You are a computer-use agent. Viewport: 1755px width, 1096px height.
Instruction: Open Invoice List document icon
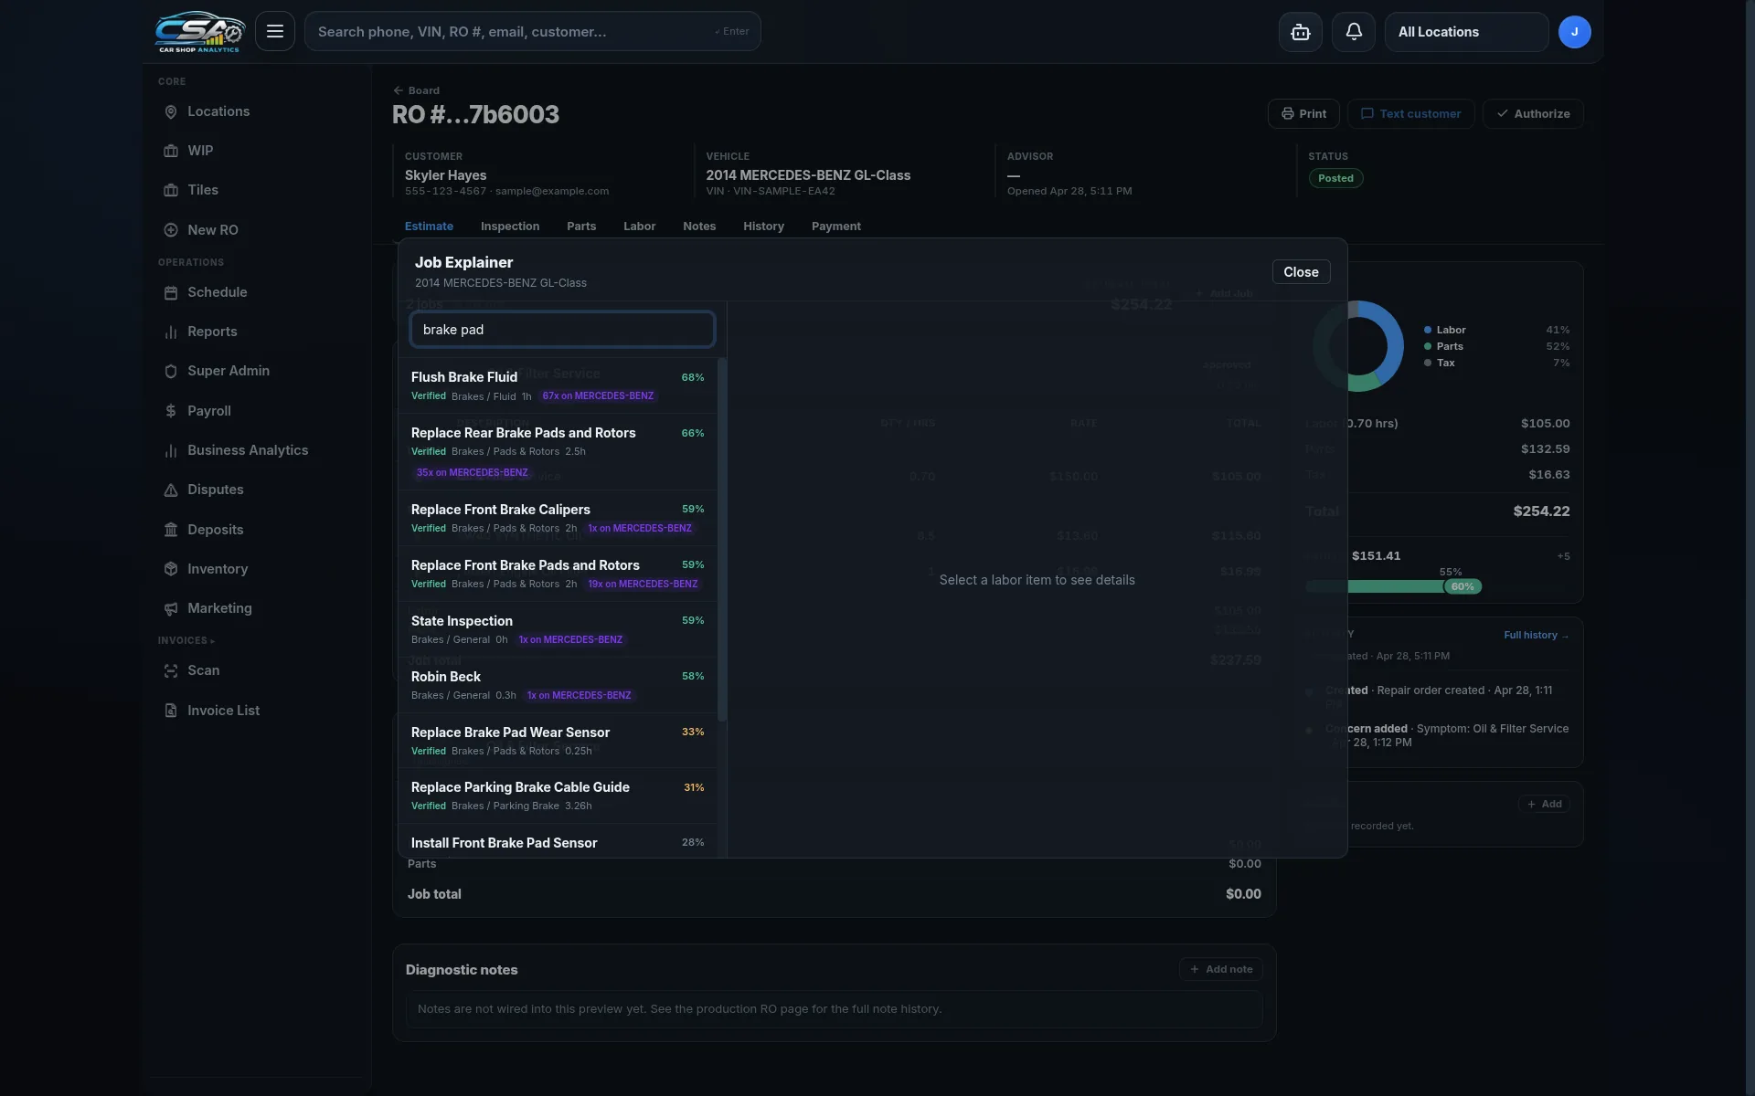(171, 711)
